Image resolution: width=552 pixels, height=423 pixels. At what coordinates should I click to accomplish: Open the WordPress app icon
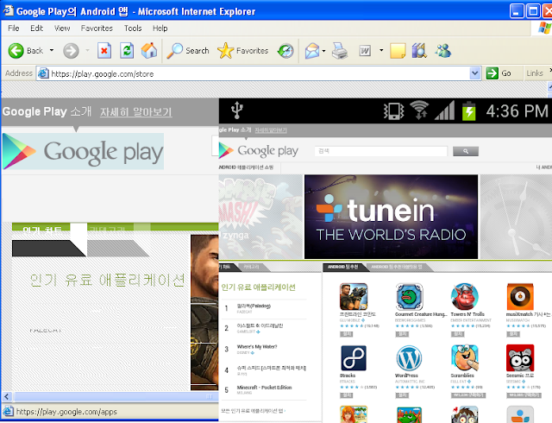coord(409,358)
